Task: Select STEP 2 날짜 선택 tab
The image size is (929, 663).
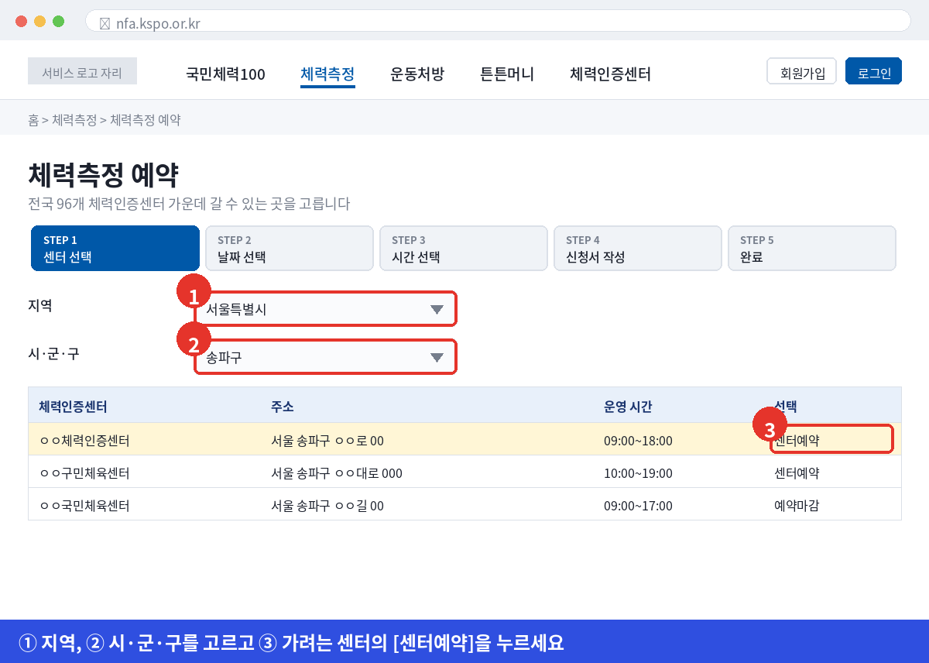Action: click(290, 249)
